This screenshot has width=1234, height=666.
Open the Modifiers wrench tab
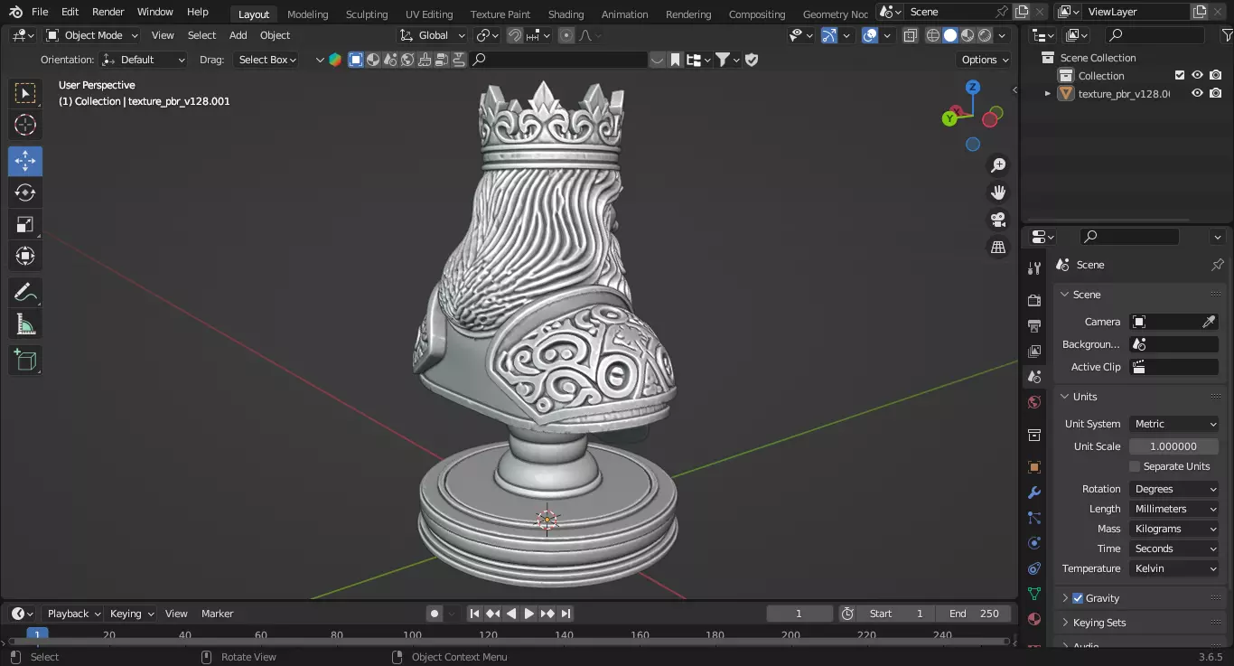[1034, 492]
